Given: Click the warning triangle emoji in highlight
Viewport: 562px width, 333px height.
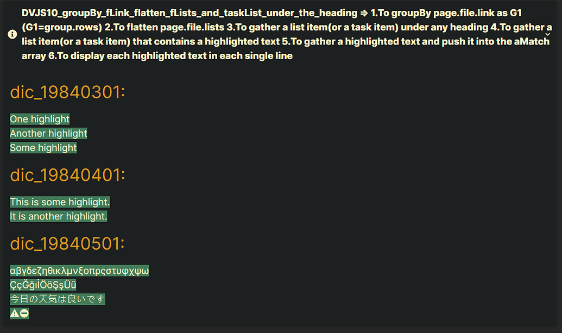Looking at the screenshot, I should (x=14, y=313).
